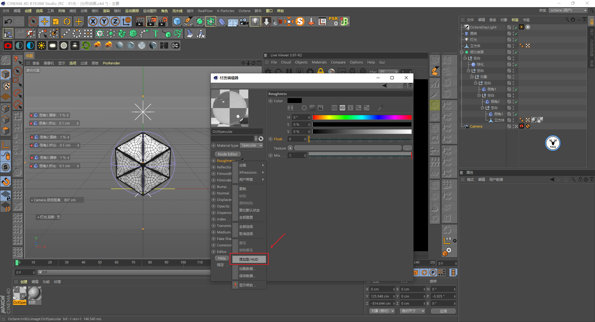
Task: Open the Texture arrow menu
Action: click(x=290, y=148)
